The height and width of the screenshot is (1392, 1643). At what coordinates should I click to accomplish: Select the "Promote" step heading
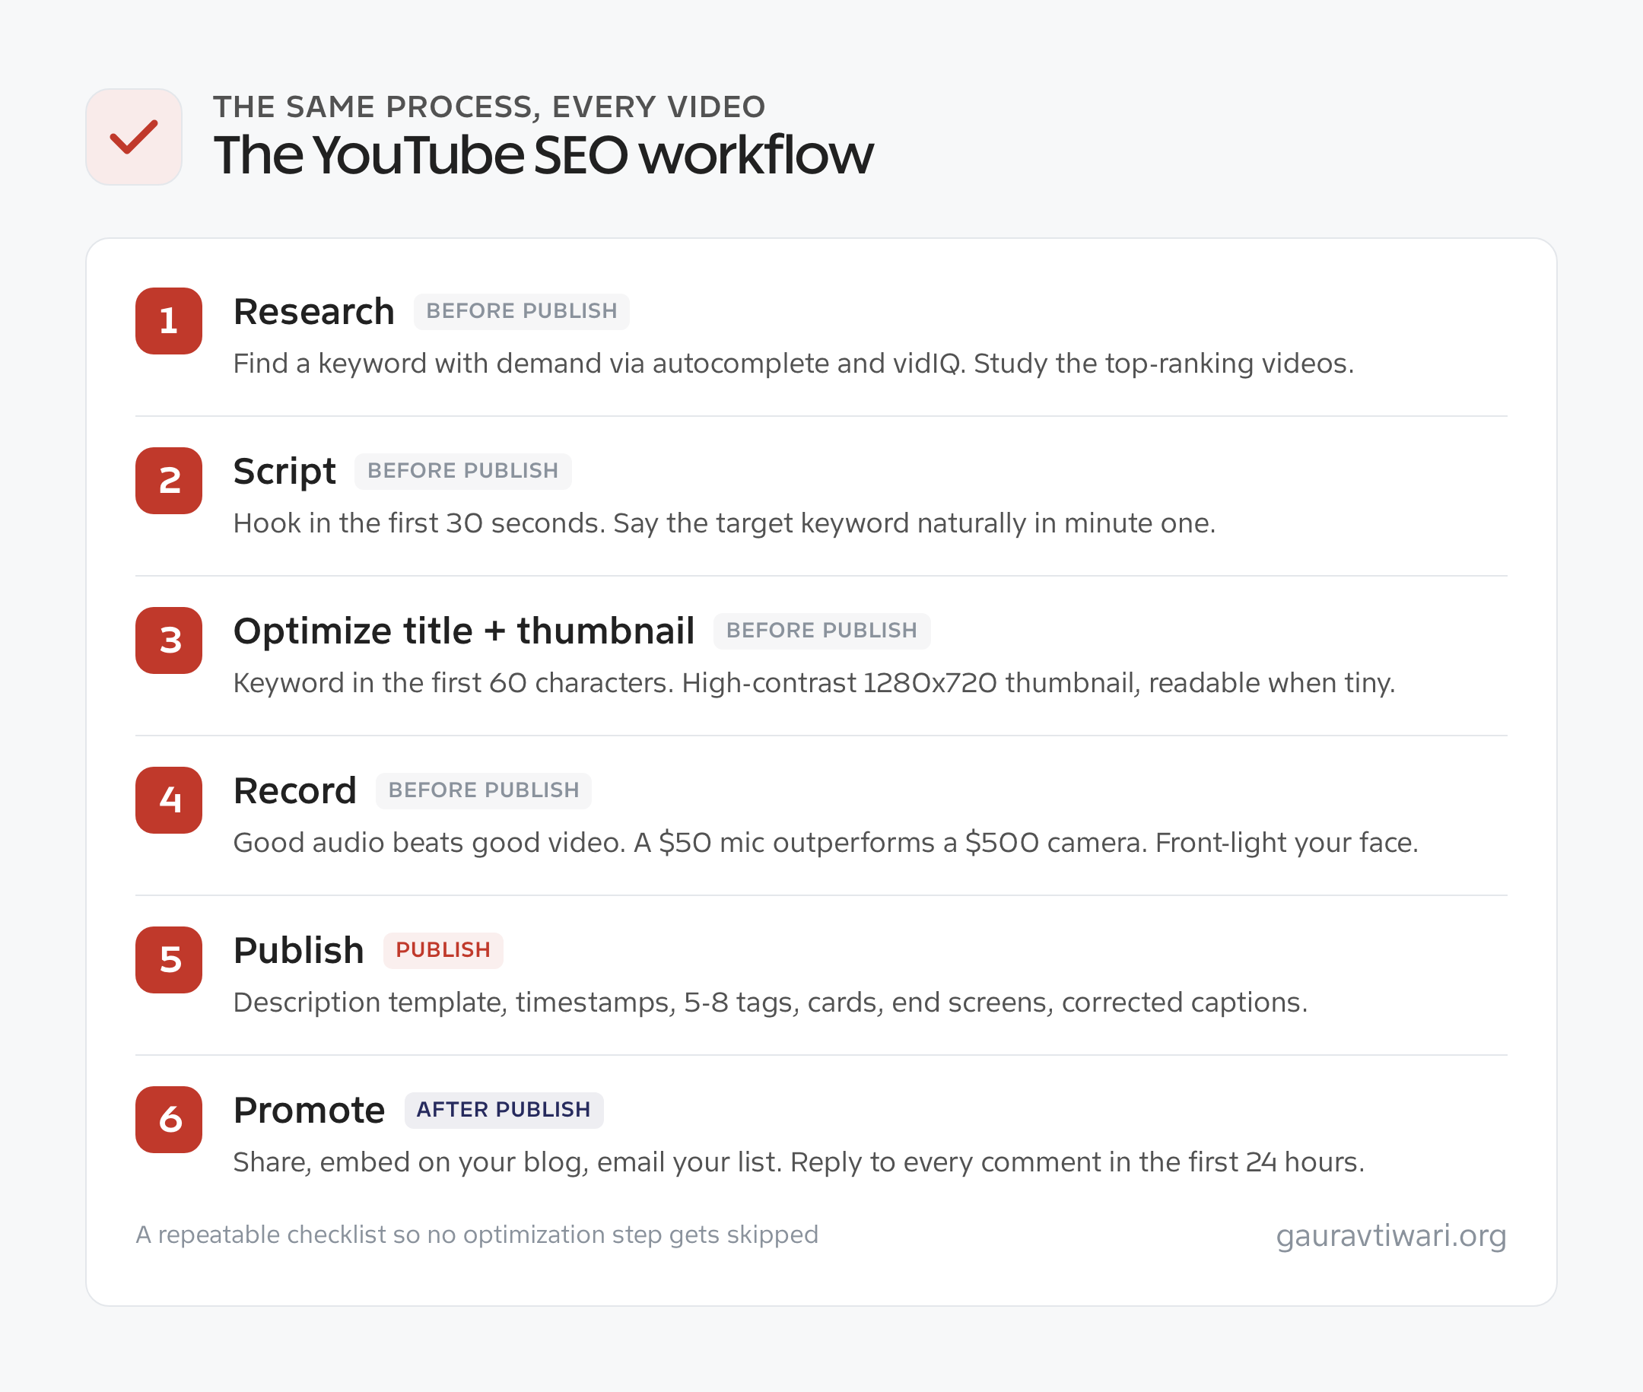(x=310, y=1111)
